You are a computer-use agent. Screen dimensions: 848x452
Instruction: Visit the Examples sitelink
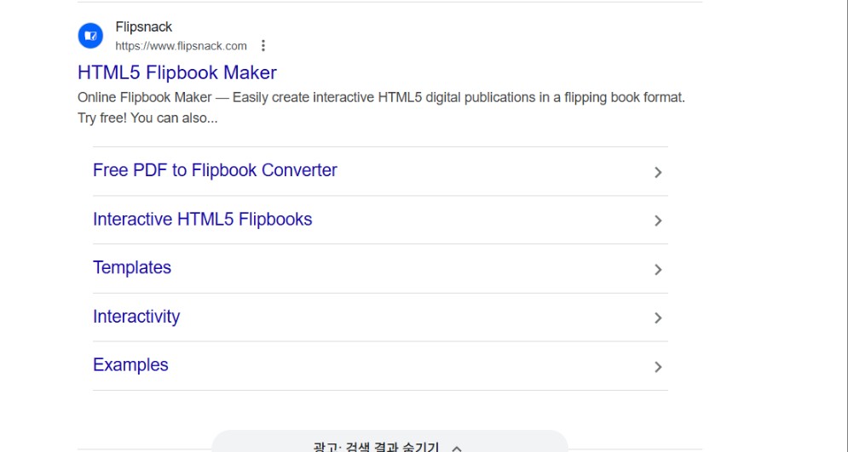130,365
